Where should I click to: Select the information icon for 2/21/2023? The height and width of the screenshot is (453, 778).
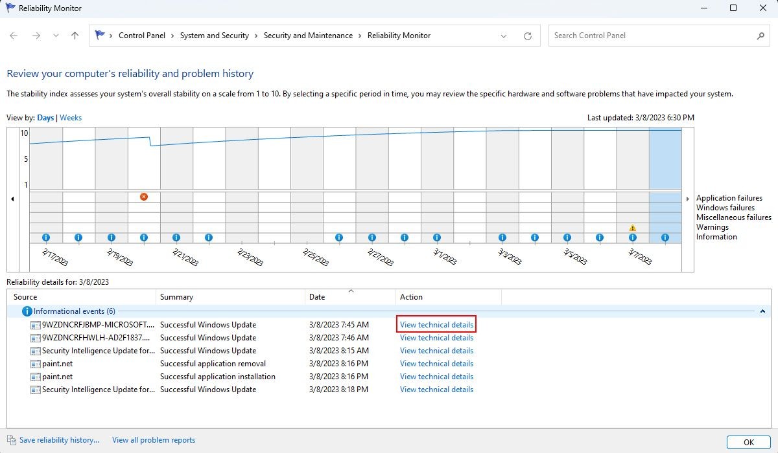tap(176, 238)
